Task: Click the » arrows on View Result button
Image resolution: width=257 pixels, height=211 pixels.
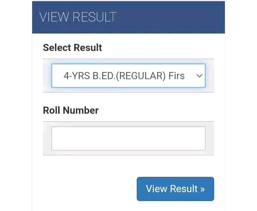Action: pyautogui.click(x=203, y=189)
